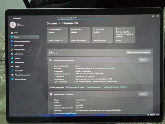Click the Red e Internet Wi-Fi icon
The height and width of the screenshot is (124, 165).
[x=12, y=45]
